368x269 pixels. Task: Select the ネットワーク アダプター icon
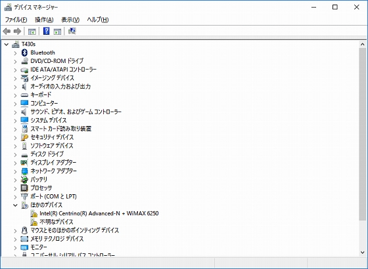[x=24, y=171]
